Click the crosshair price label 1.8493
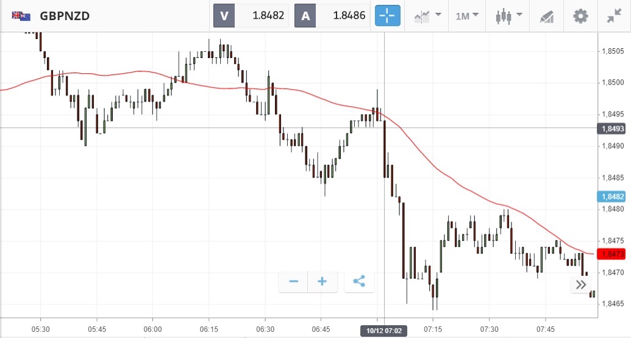 pyautogui.click(x=613, y=128)
